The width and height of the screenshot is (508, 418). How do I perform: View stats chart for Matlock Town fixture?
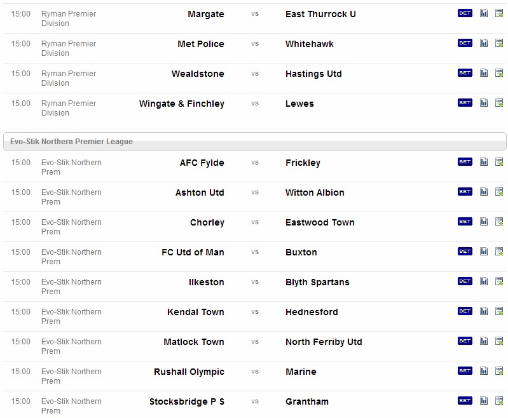pyautogui.click(x=484, y=340)
